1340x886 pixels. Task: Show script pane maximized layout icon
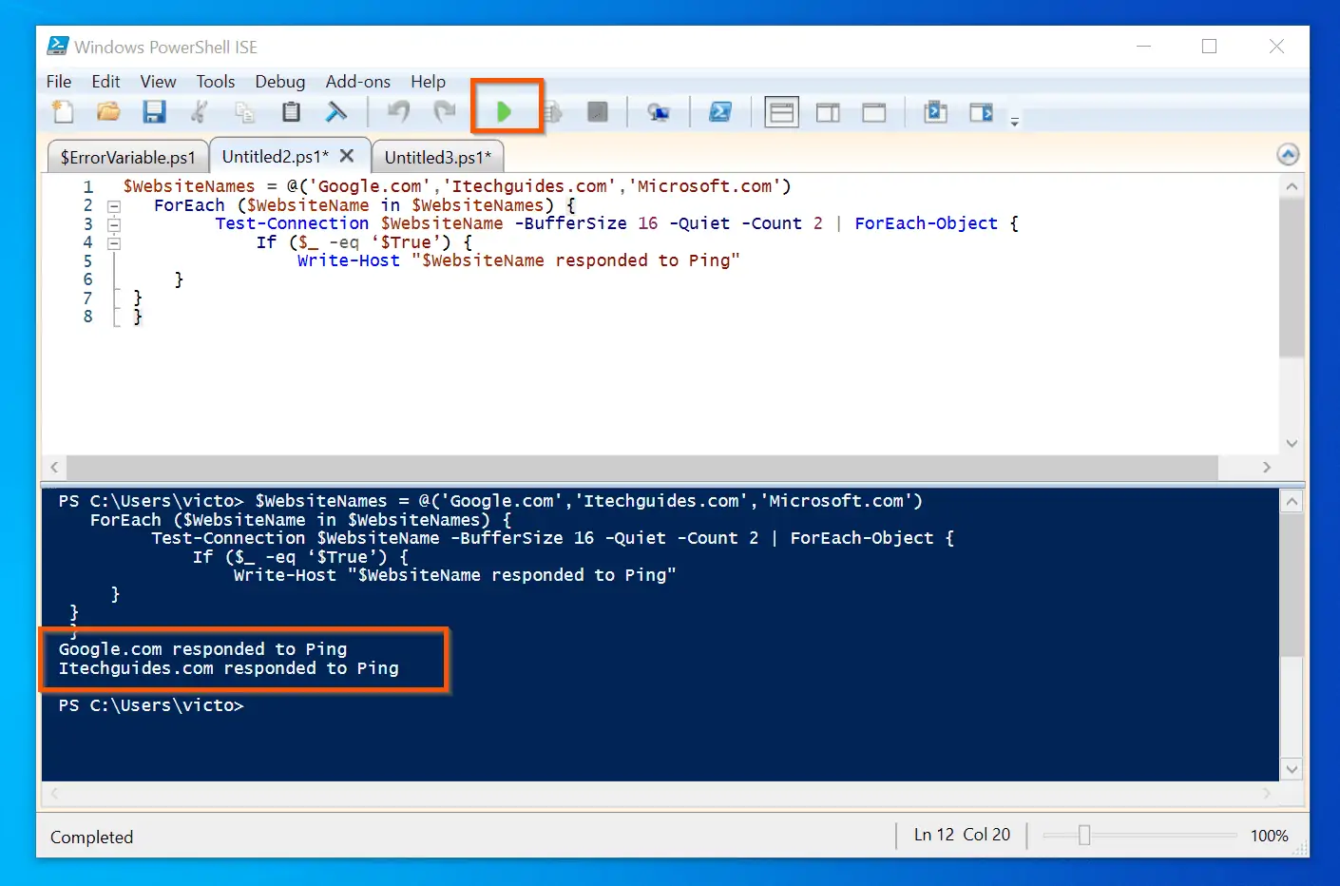point(873,112)
